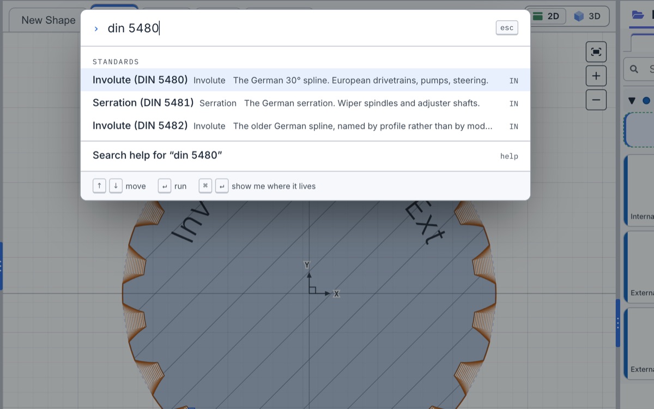The image size is (654, 409).
Task: Click the left sidebar grip handle
Action: [1, 266]
